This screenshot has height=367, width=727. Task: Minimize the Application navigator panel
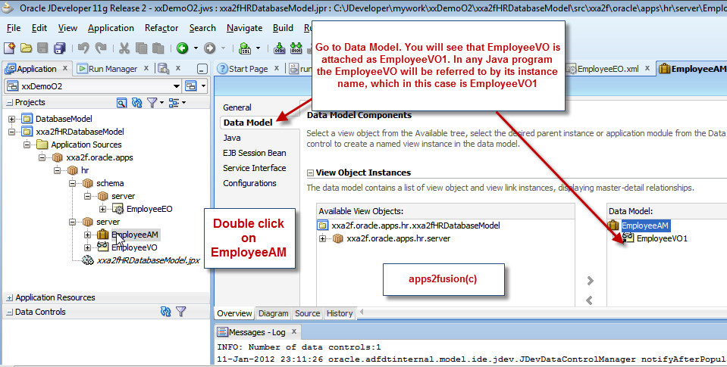(202, 69)
